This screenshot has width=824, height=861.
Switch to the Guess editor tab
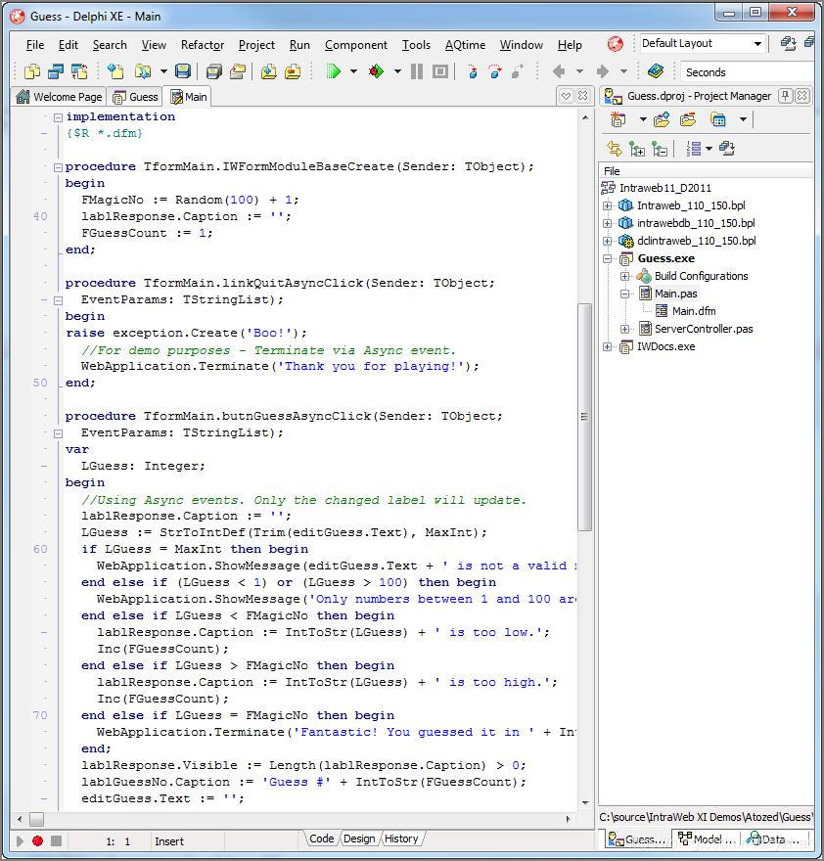coord(135,97)
